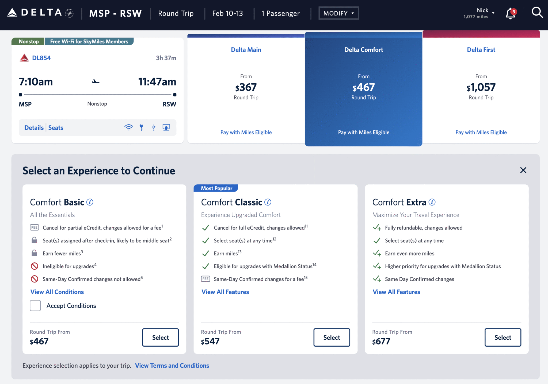Open the Details tab for flight DL854
Screen dimensions: 548x384
click(x=34, y=127)
